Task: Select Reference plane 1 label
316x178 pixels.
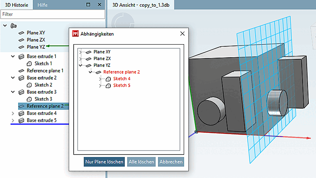Action: coord(45,70)
